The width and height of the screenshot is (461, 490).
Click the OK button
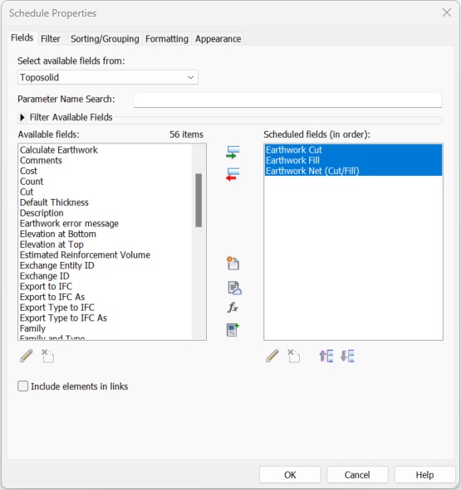(290, 475)
